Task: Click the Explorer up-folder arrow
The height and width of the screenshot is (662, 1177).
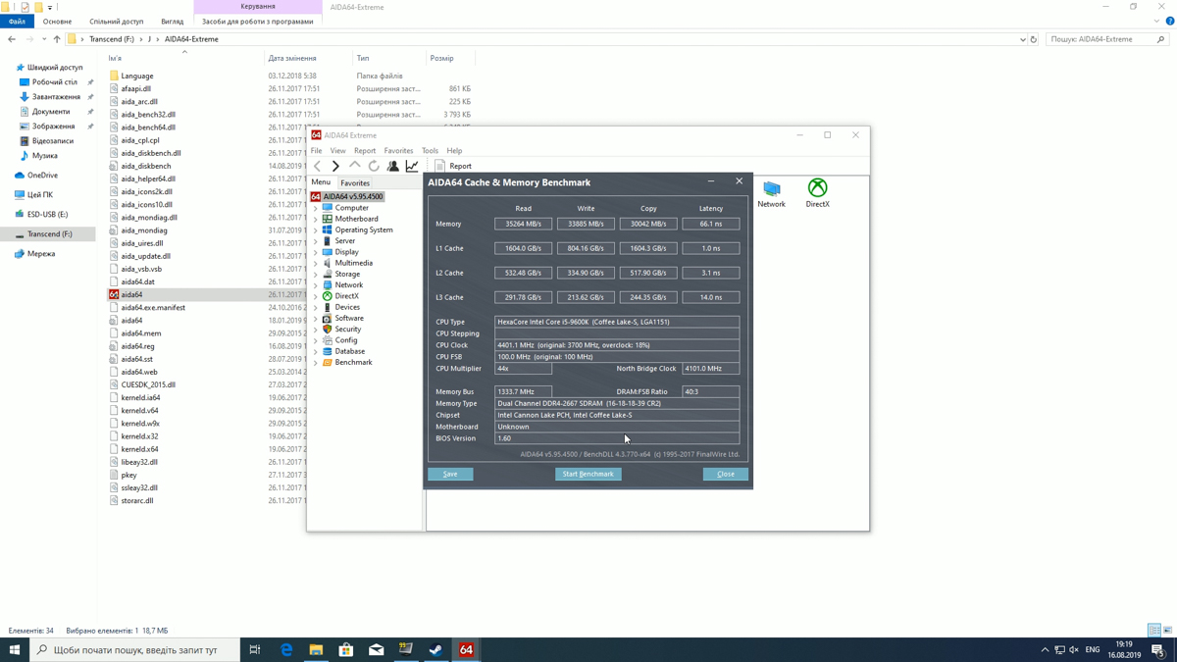Action: pyautogui.click(x=57, y=39)
